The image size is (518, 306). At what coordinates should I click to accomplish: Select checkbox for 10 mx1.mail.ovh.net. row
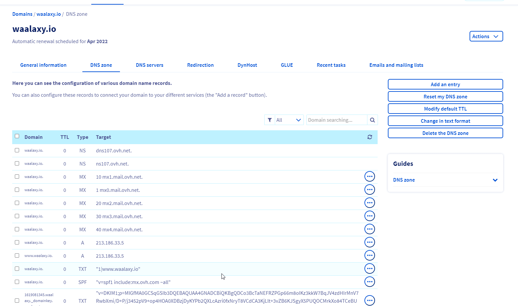coord(17,177)
